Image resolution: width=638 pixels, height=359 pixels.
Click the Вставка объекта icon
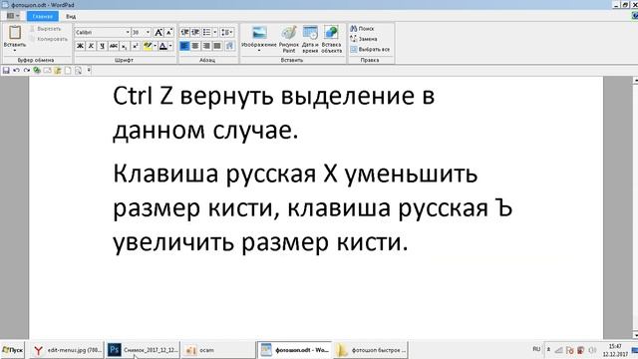pos(332,39)
